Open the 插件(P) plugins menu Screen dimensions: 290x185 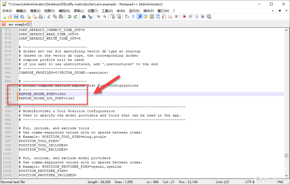[148, 11]
